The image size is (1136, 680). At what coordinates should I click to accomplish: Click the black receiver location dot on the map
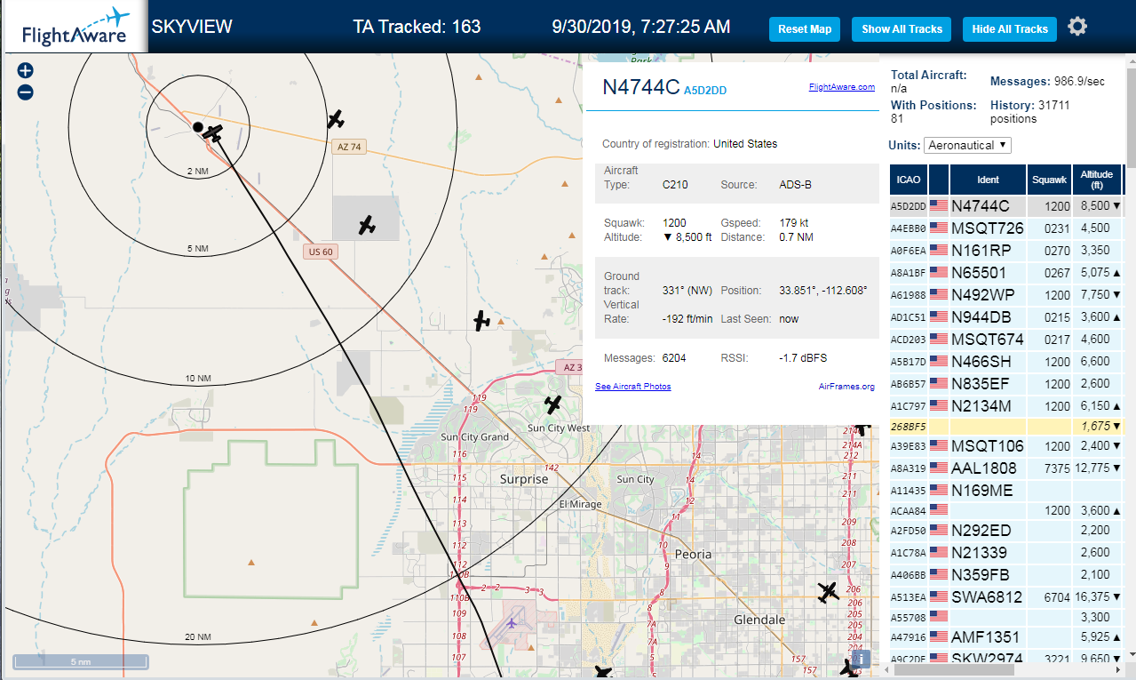pos(198,127)
